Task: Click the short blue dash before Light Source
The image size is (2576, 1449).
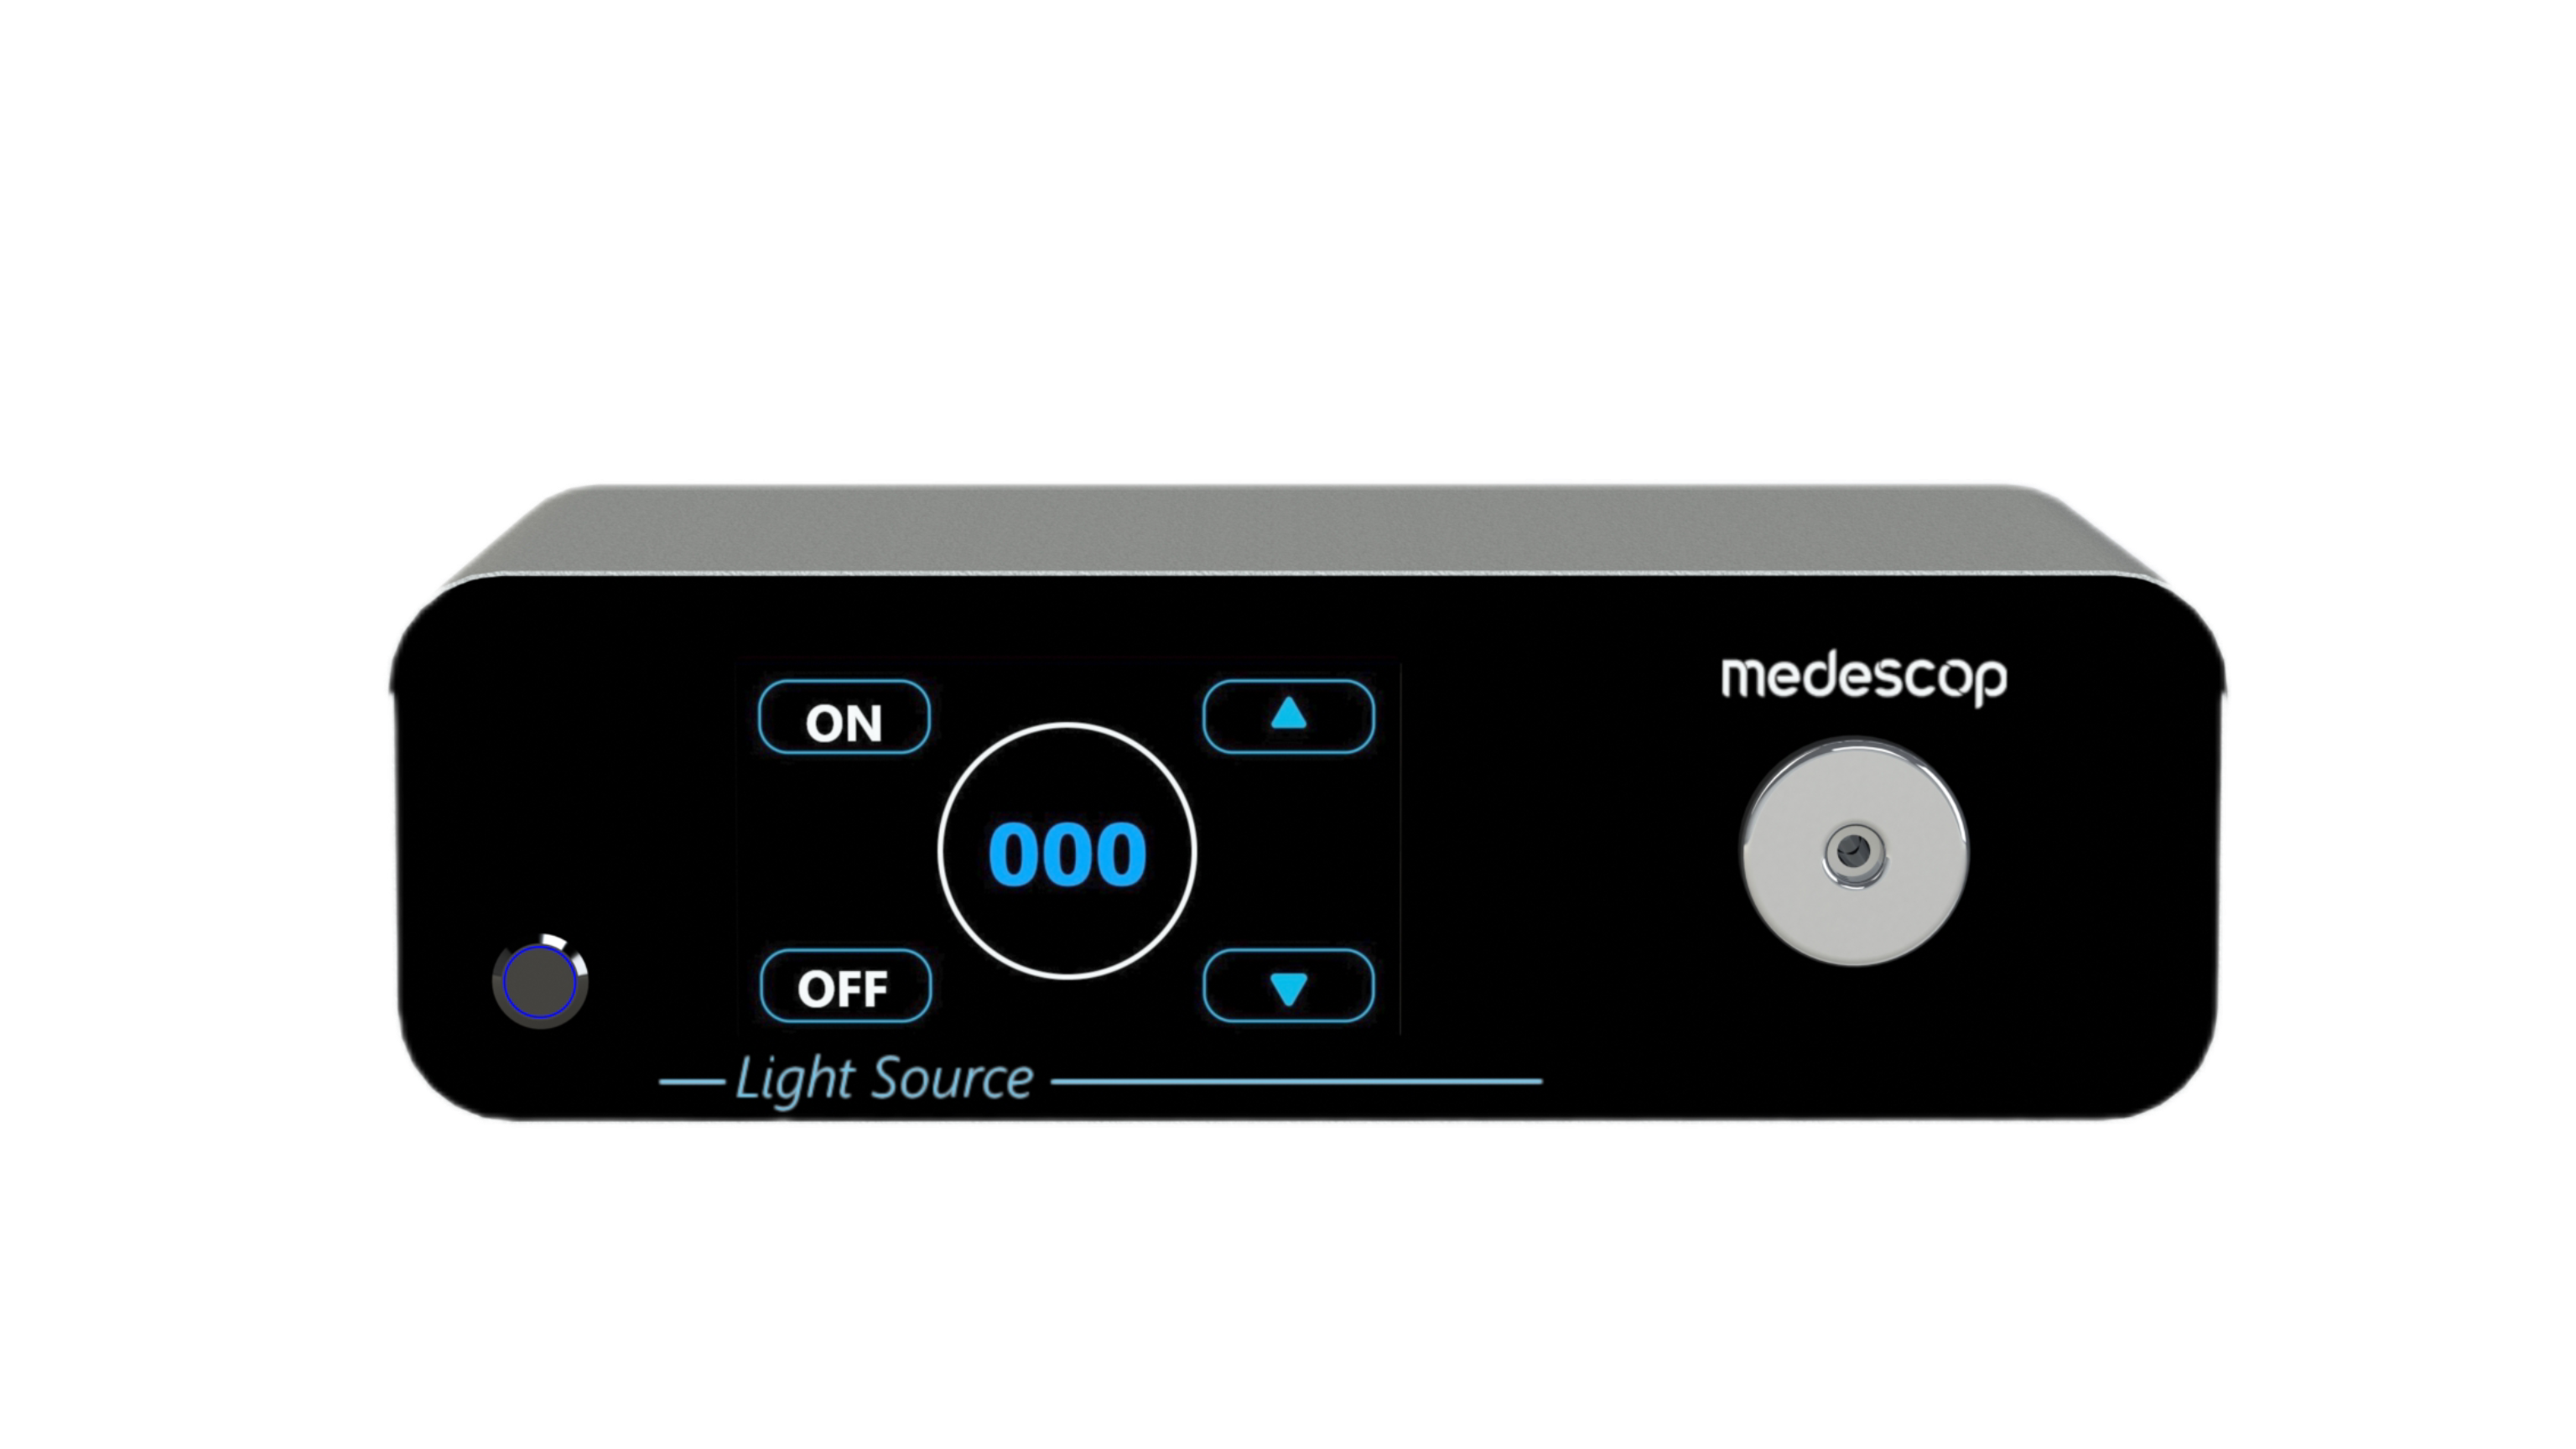Action: (x=692, y=1082)
